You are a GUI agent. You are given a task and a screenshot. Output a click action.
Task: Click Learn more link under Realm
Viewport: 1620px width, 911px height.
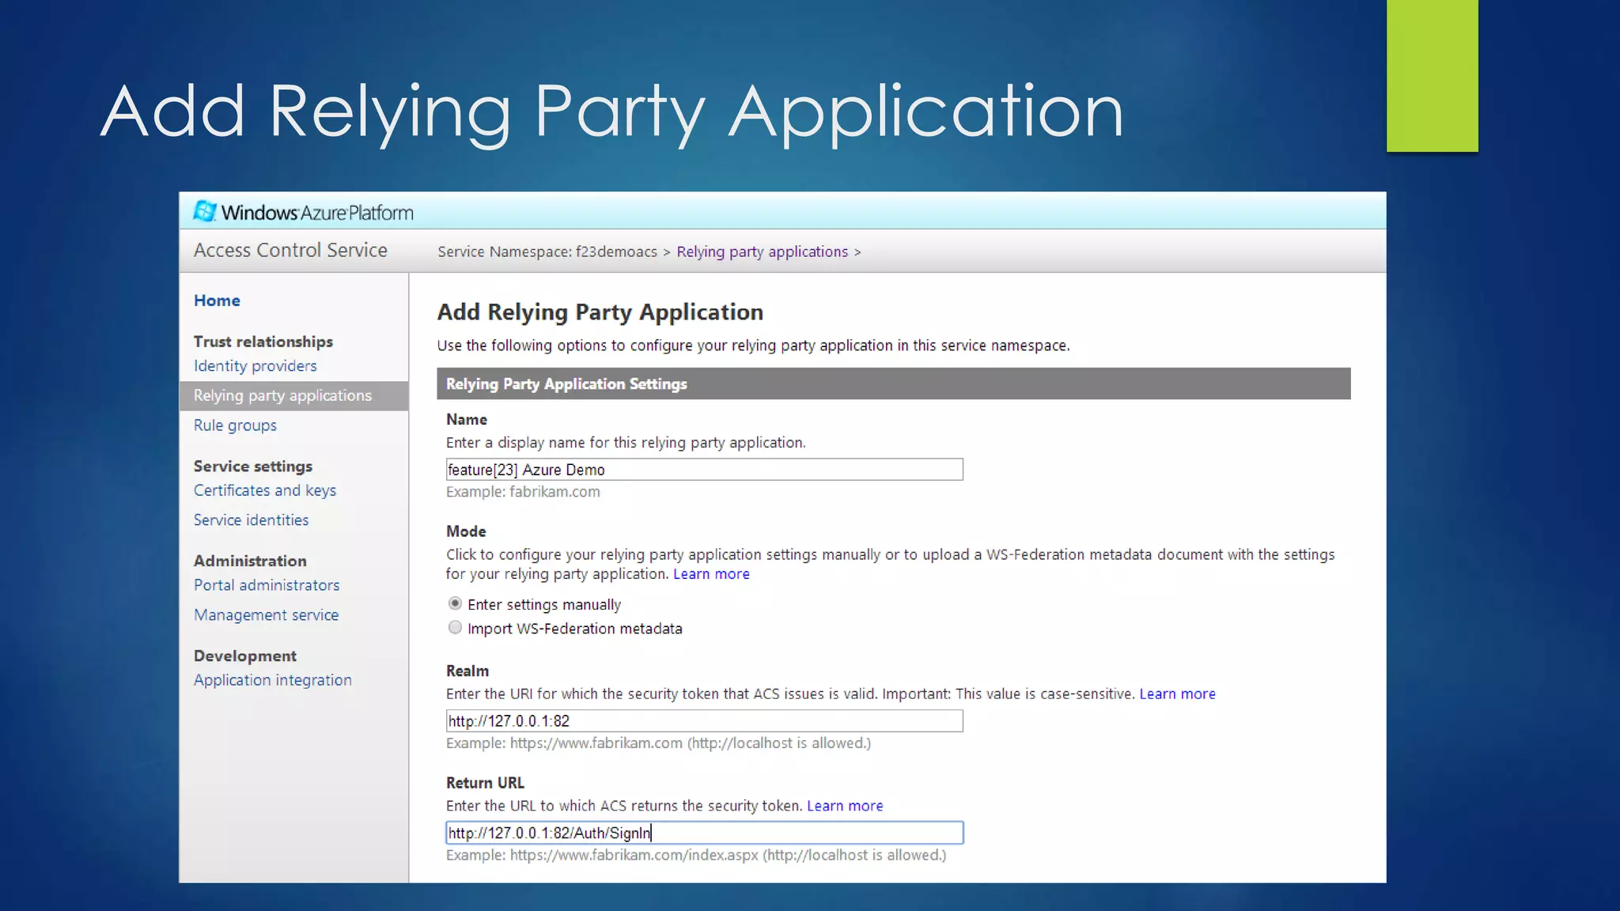pos(1177,694)
